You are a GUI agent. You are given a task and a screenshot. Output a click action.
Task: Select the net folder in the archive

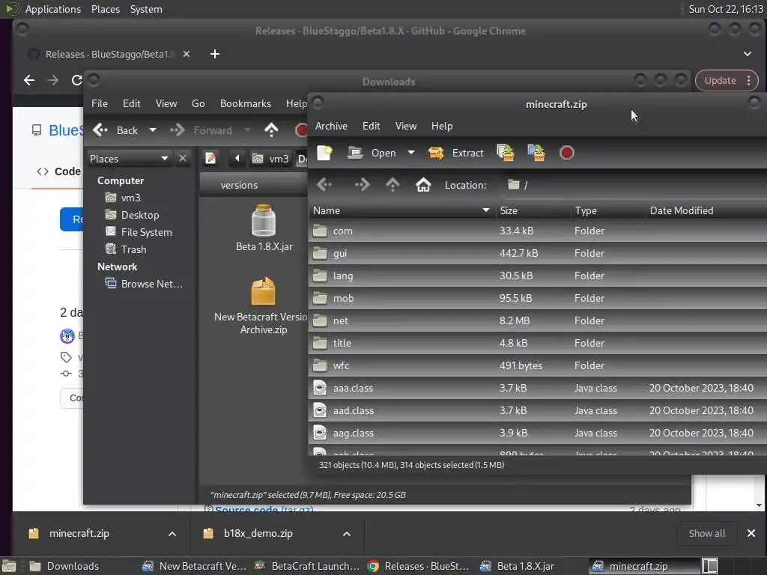pos(537,320)
